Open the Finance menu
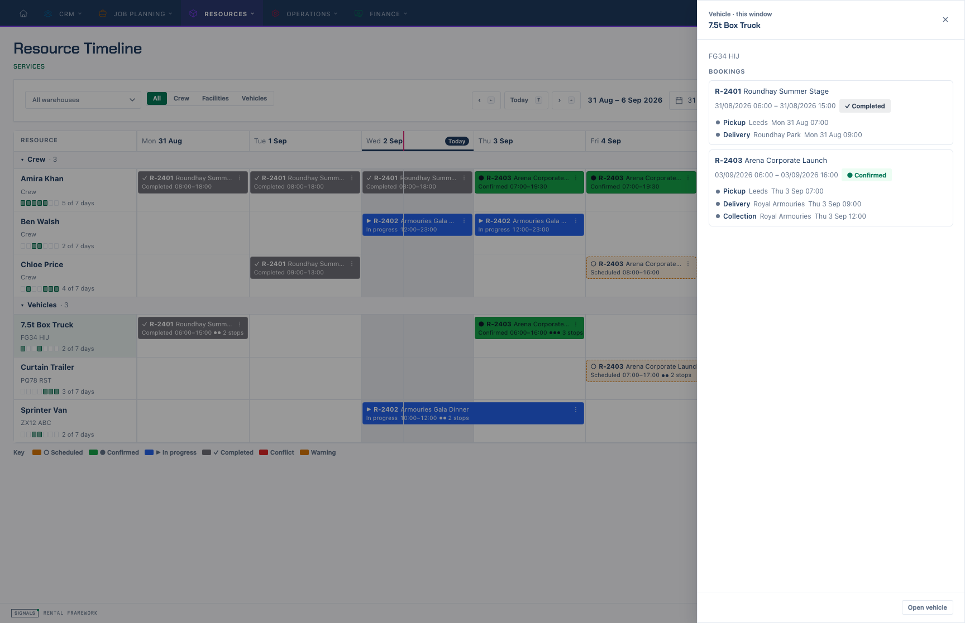965x623 pixels. 381,13
